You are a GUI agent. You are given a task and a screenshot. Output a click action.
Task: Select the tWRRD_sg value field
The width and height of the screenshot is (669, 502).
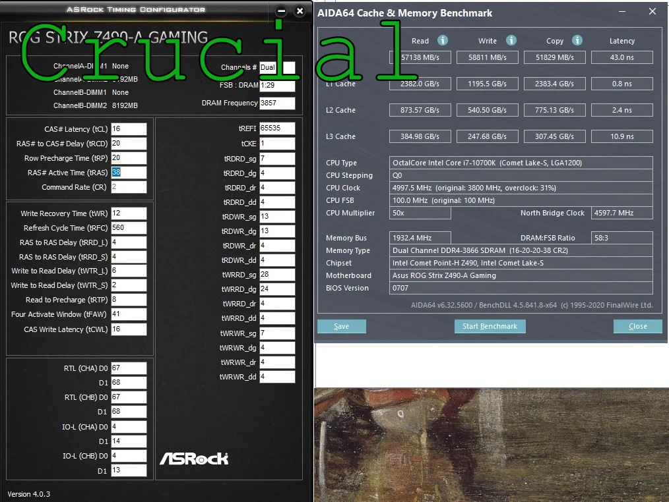tap(277, 275)
